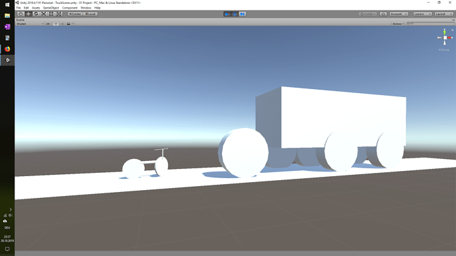Open OneNote from the taskbar
Viewport: 456px width, 256px height.
(7, 26)
